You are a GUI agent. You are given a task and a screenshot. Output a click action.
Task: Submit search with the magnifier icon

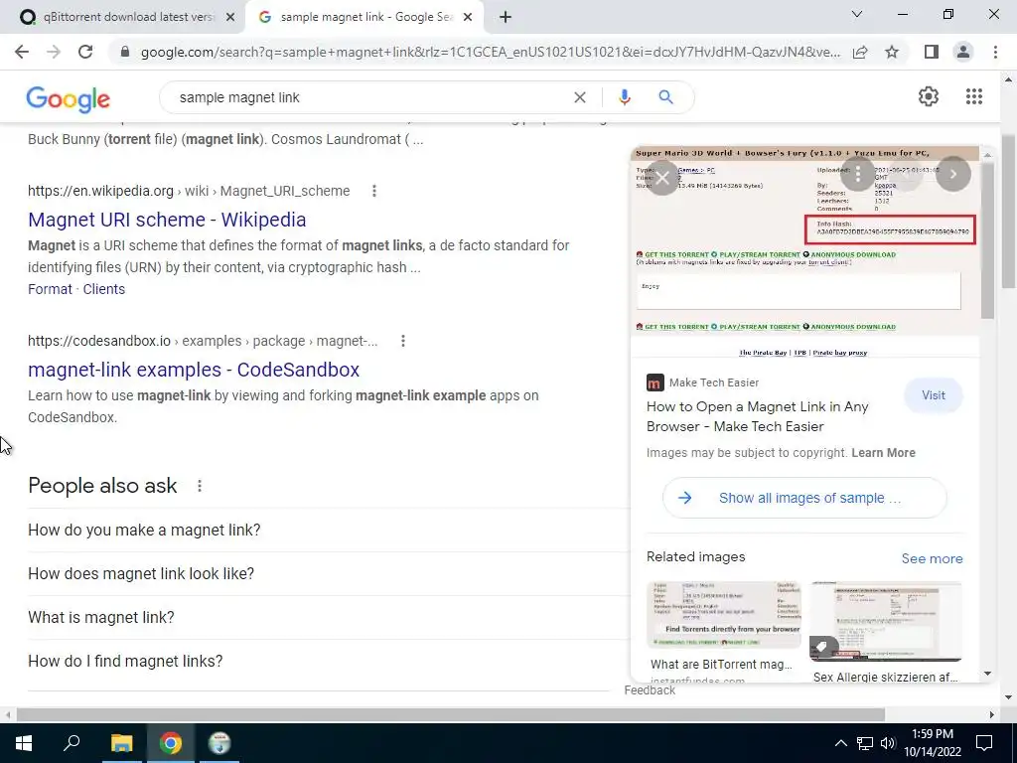(665, 97)
